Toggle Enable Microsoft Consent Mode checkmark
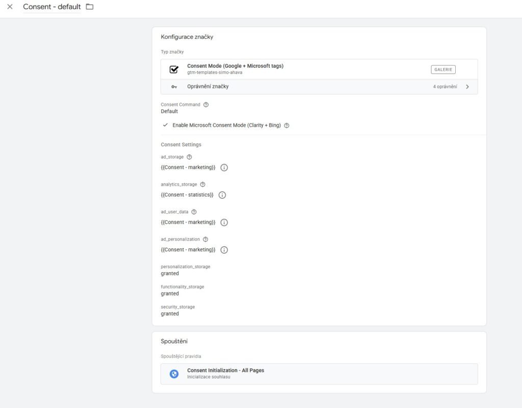The height and width of the screenshot is (408, 522). click(x=165, y=125)
